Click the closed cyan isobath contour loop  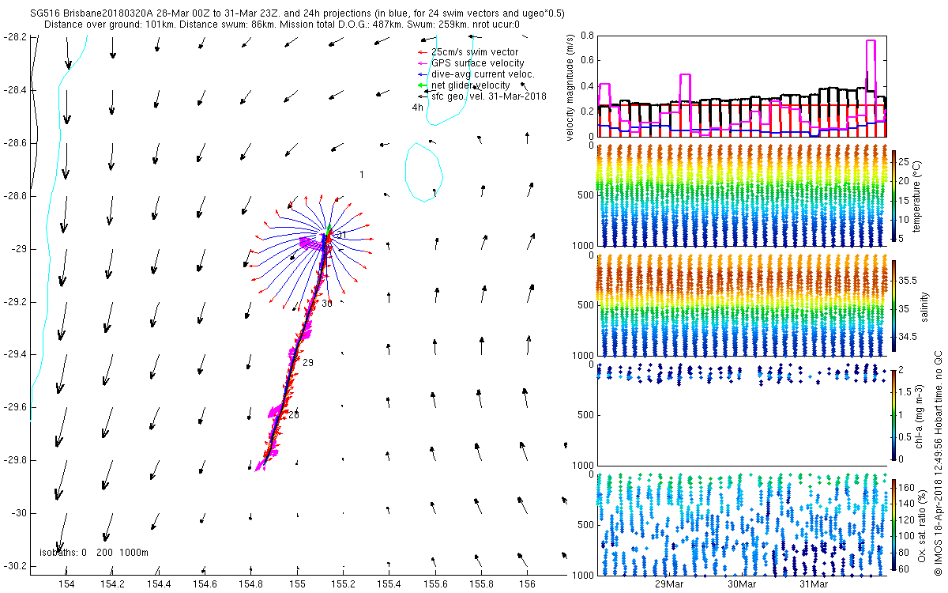[423, 172]
